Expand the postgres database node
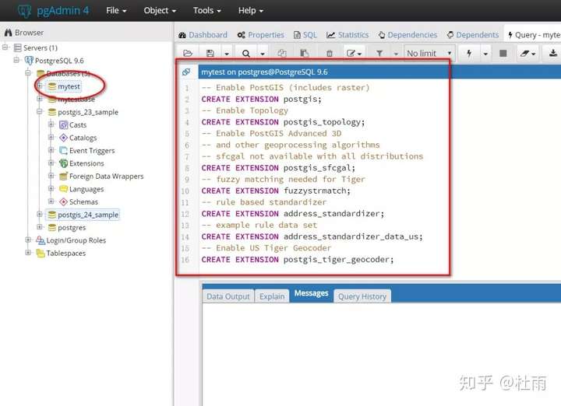 pyautogui.click(x=40, y=227)
